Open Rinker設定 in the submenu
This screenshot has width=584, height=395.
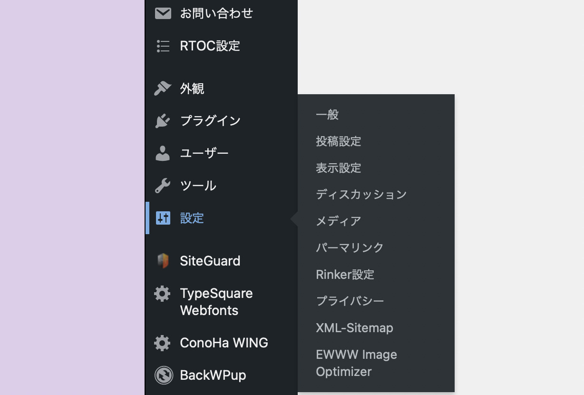(x=345, y=275)
